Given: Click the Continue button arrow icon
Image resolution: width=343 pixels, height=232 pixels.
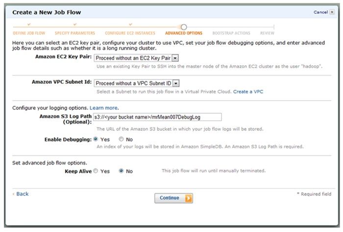Looking at the screenshot, I should 188,198.
